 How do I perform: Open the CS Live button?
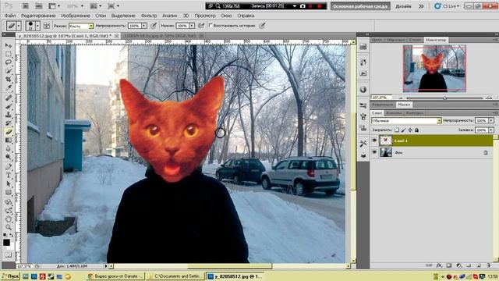pos(447,6)
